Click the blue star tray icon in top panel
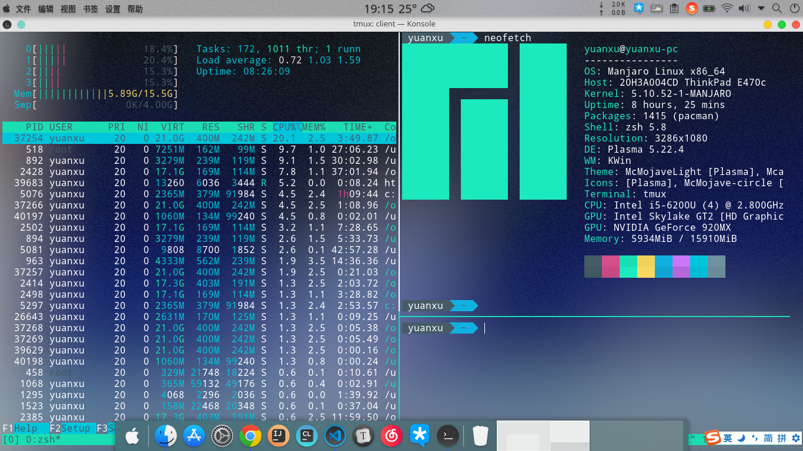Screen dimensions: 803x451 click(x=639, y=8)
